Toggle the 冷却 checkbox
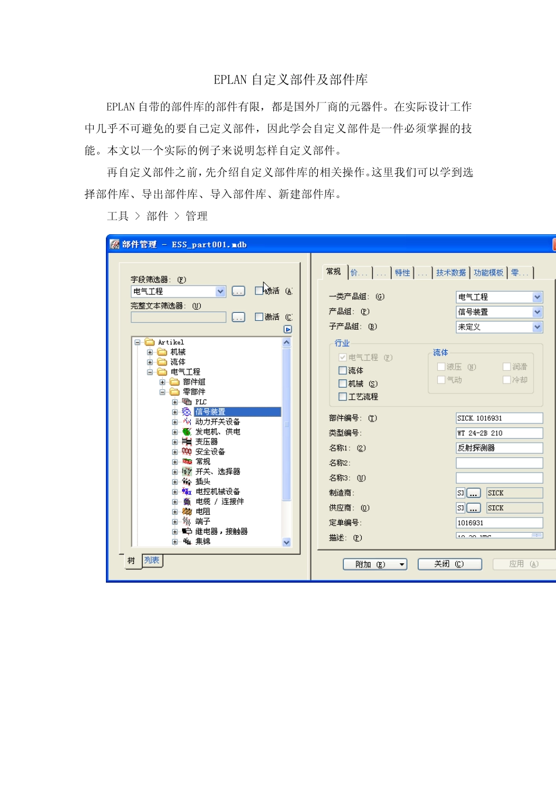The width and height of the screenshot is (556, 787). (x=507, y=379)
